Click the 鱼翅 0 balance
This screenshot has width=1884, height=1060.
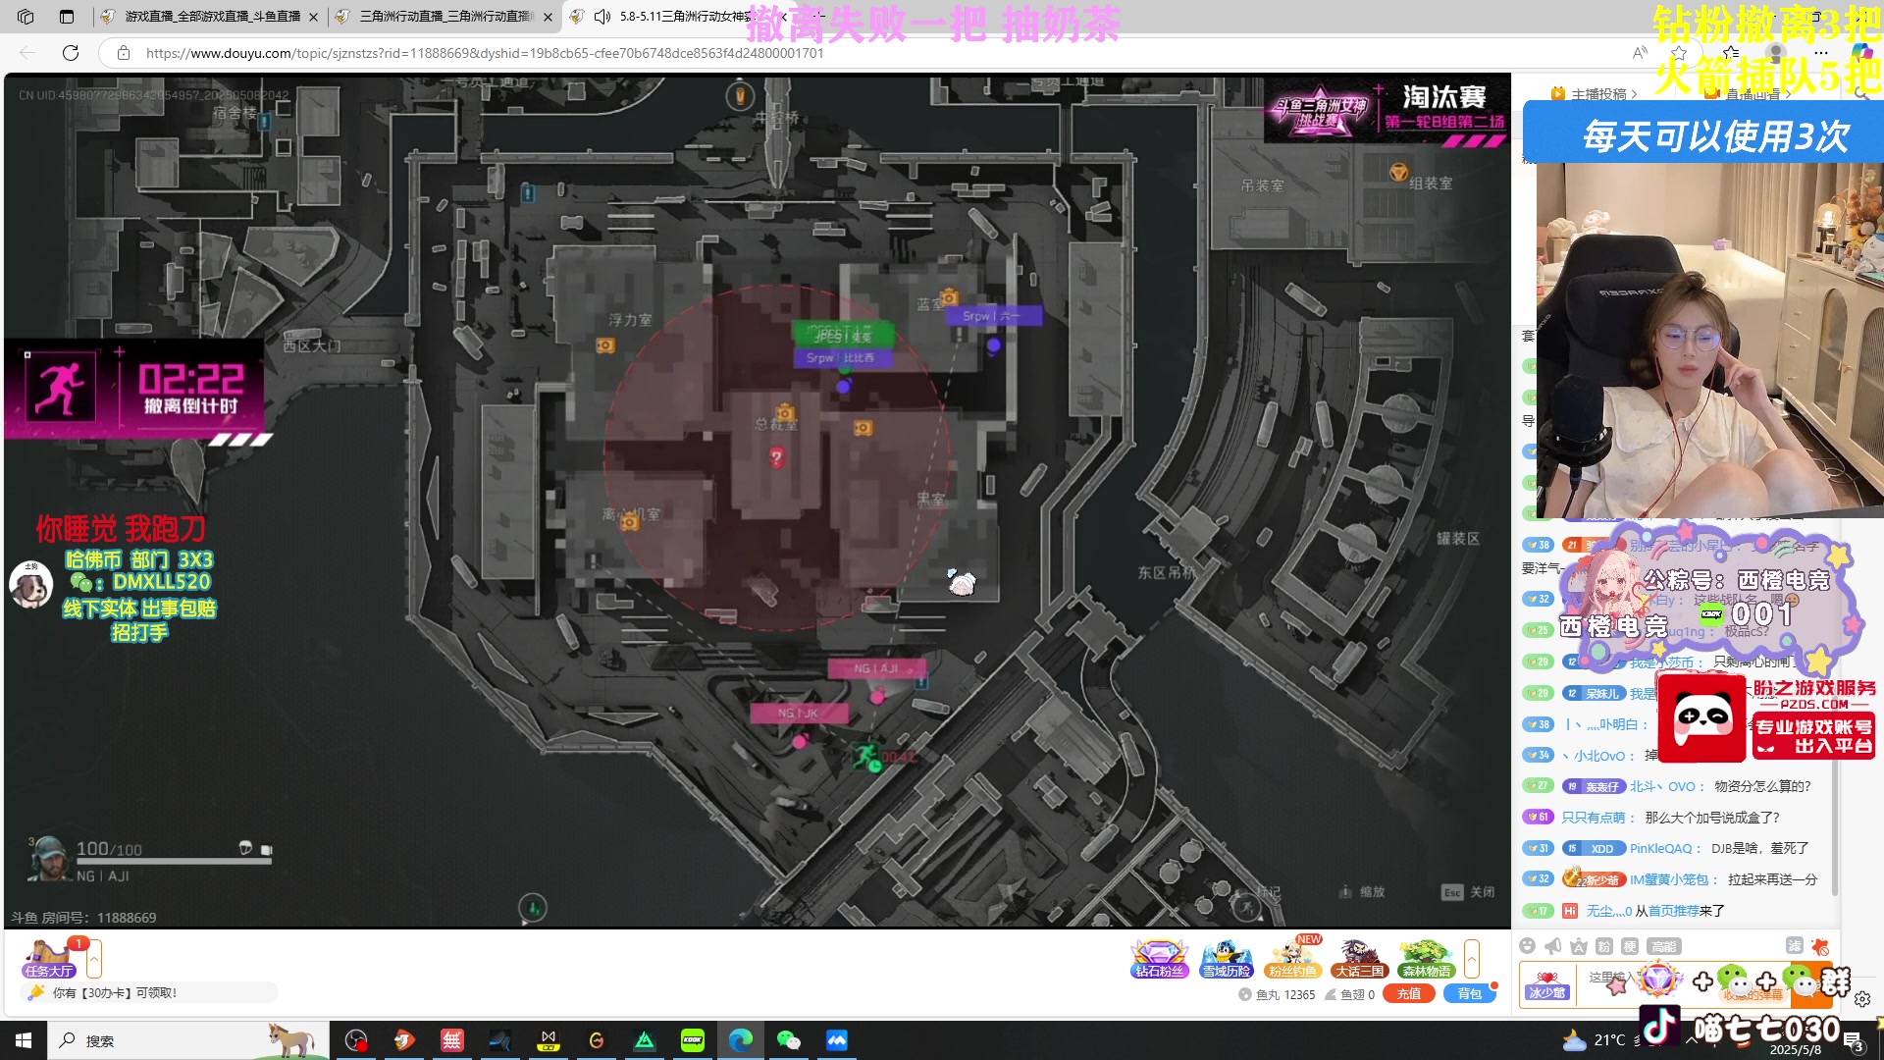click(1350, 994)
